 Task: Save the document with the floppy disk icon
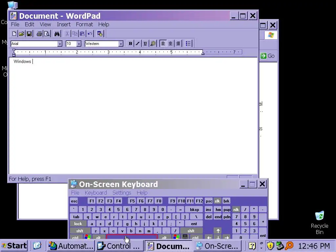29,34
